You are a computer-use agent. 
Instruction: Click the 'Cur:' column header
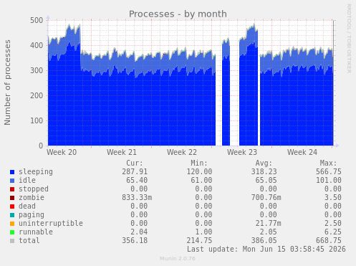tap(135, 163)
